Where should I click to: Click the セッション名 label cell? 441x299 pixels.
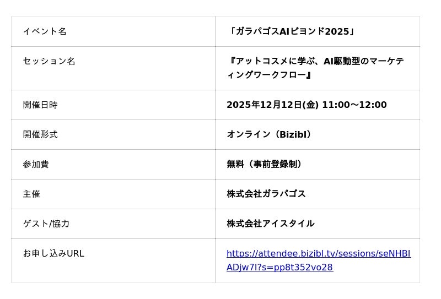coord(49,61)
